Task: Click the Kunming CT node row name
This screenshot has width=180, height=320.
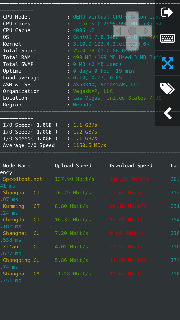Action: pyautogui.click(x=21, y=206)
